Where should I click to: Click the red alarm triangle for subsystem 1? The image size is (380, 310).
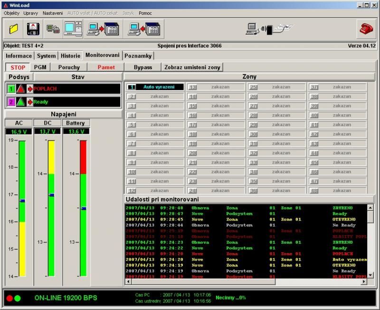[20, 89]
